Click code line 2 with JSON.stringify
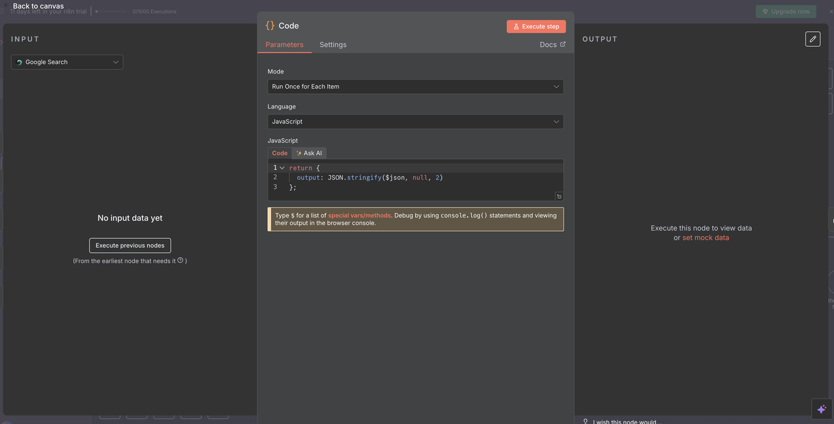 369,178
